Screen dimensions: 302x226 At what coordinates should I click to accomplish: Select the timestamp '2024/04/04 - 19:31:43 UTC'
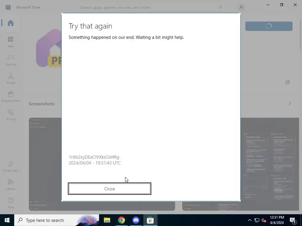pos(95,163)
